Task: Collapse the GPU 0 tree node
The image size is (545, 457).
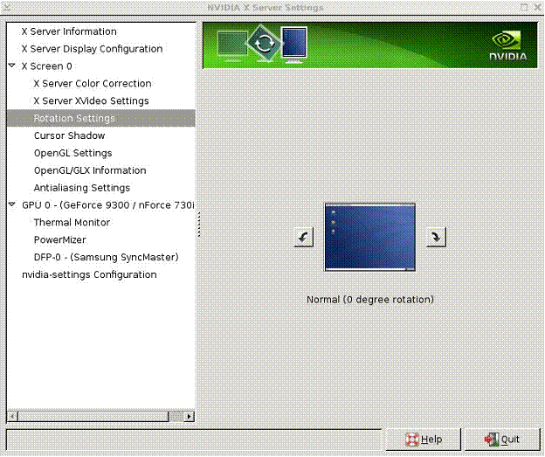Action: point(12,204)
